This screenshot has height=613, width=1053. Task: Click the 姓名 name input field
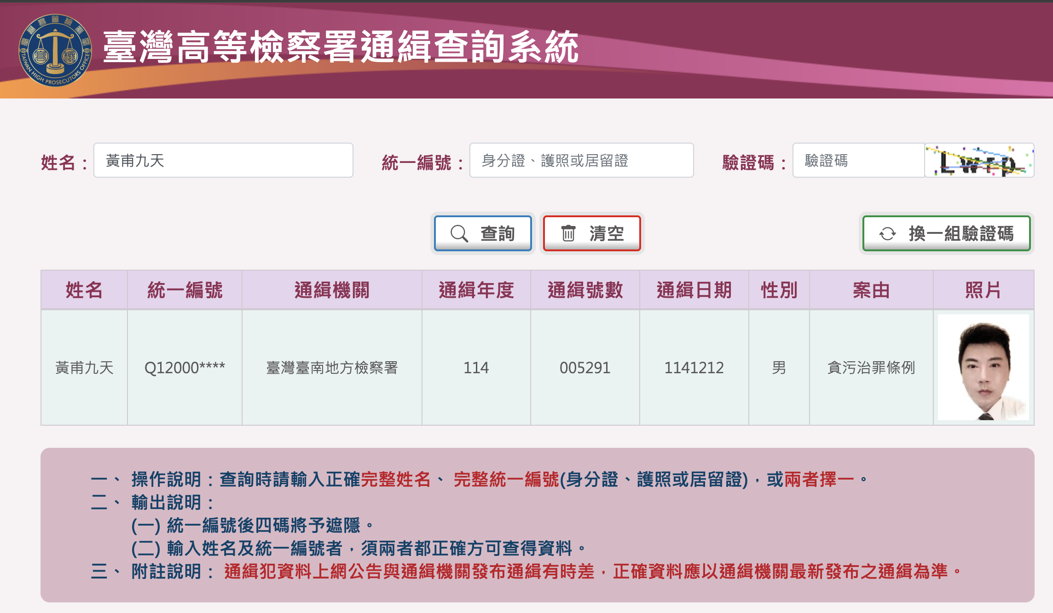pyautogui.click(x=223, y=161)
